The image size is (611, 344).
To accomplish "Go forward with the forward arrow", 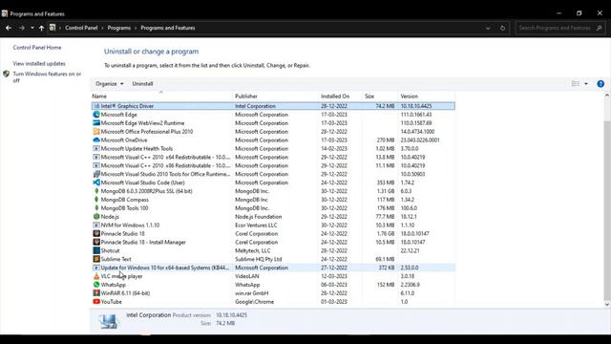I will 22,28.
